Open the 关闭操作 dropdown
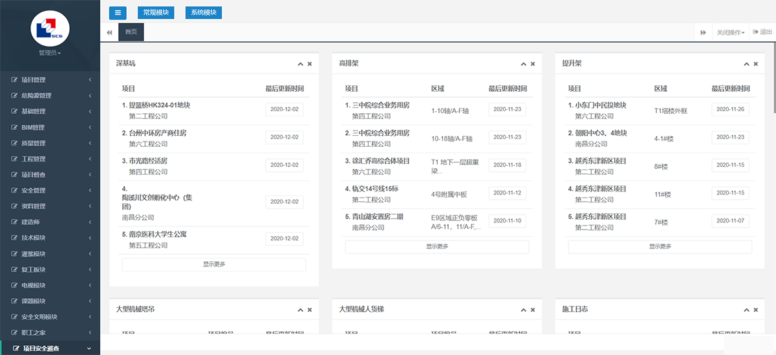Screen dimensions: 776x355 [730, 32]
